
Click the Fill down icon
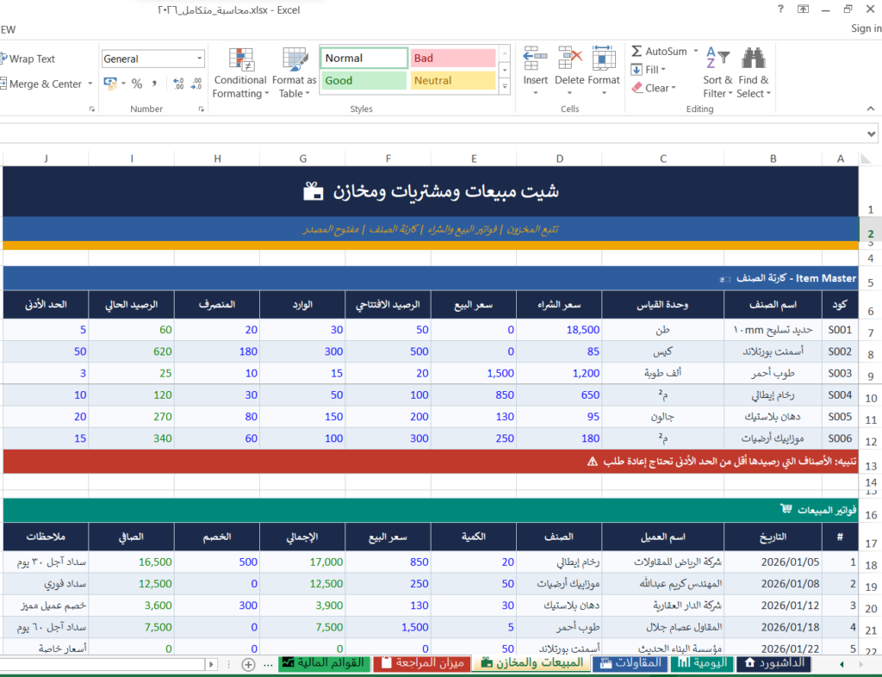(637, 70)
